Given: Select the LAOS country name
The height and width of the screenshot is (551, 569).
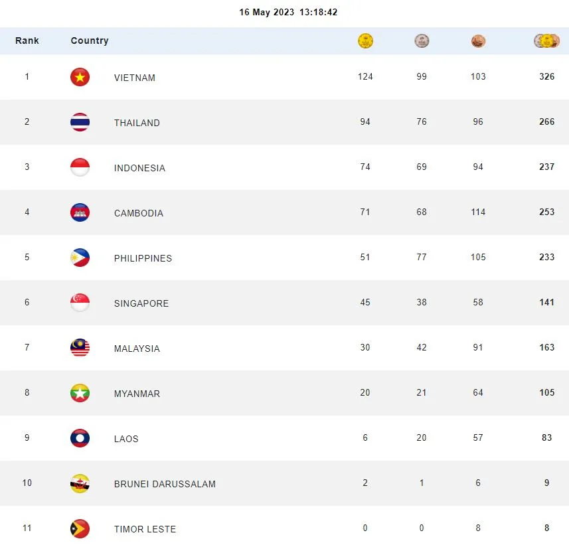Looking at the screenshot, I should pyautogui.click(x=126, y=439).
